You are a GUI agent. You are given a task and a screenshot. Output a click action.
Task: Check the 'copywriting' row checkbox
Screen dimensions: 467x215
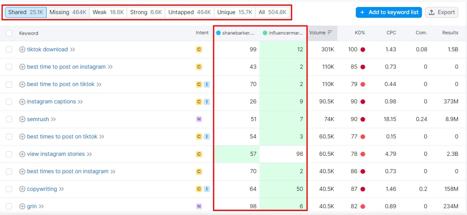click(9, 189)
